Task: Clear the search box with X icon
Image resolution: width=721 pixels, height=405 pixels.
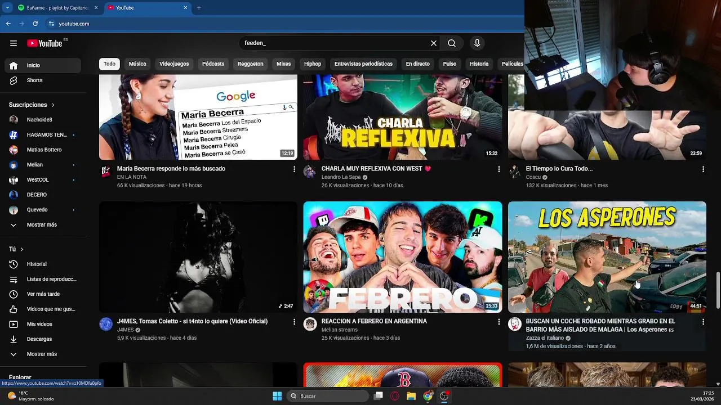Action: [x=434, y=43]
